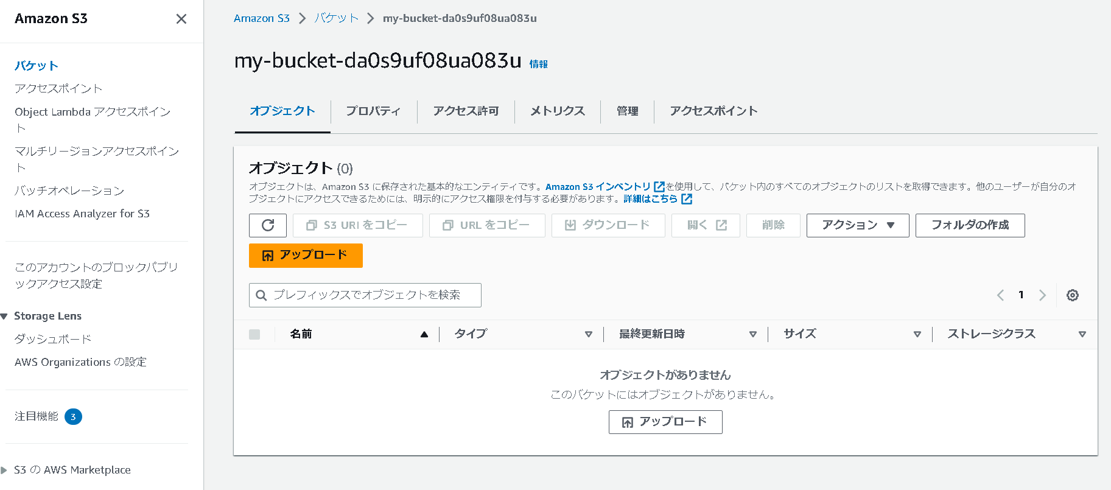The height and width of the screenshot is (490, 1111).
Task: Click page number 1 in pagination
Action: click(x=1021, y=295)
